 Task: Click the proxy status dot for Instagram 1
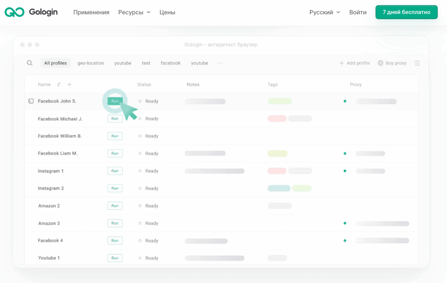point(345,171)
